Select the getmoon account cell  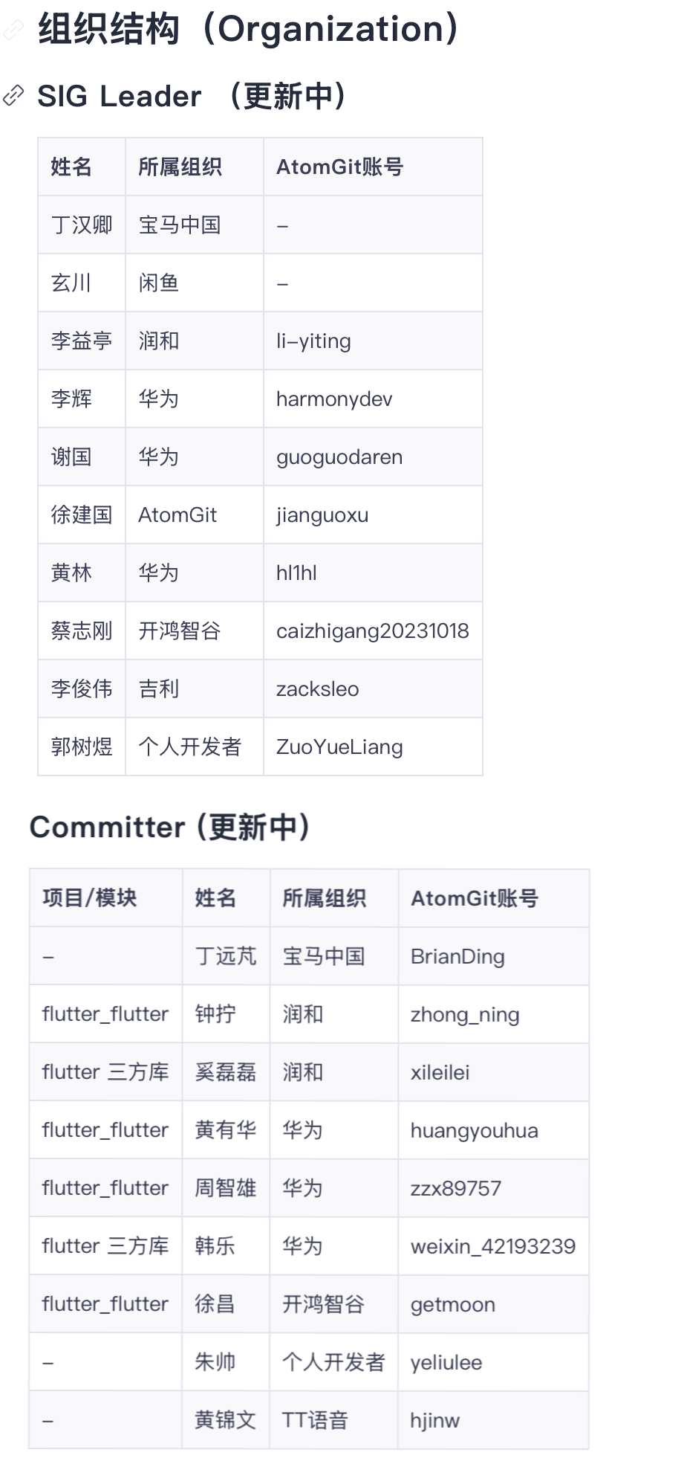pyautogui.click(x=452, y=1305)
